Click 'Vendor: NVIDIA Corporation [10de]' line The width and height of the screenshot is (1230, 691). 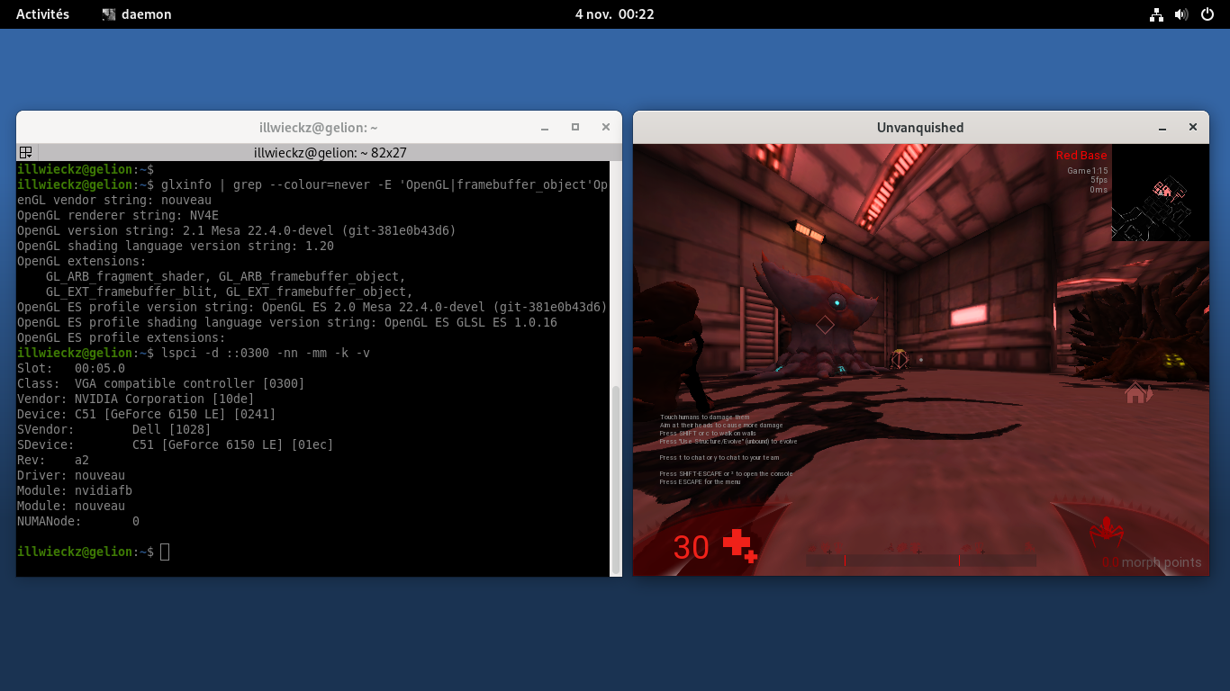pos(136,399)
